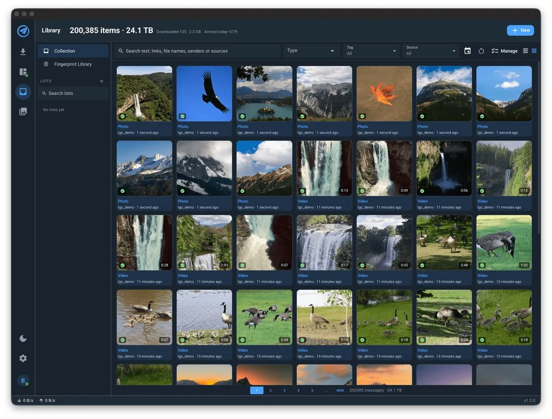Select the Library inbox icon in the sidebar

(23, 91)
